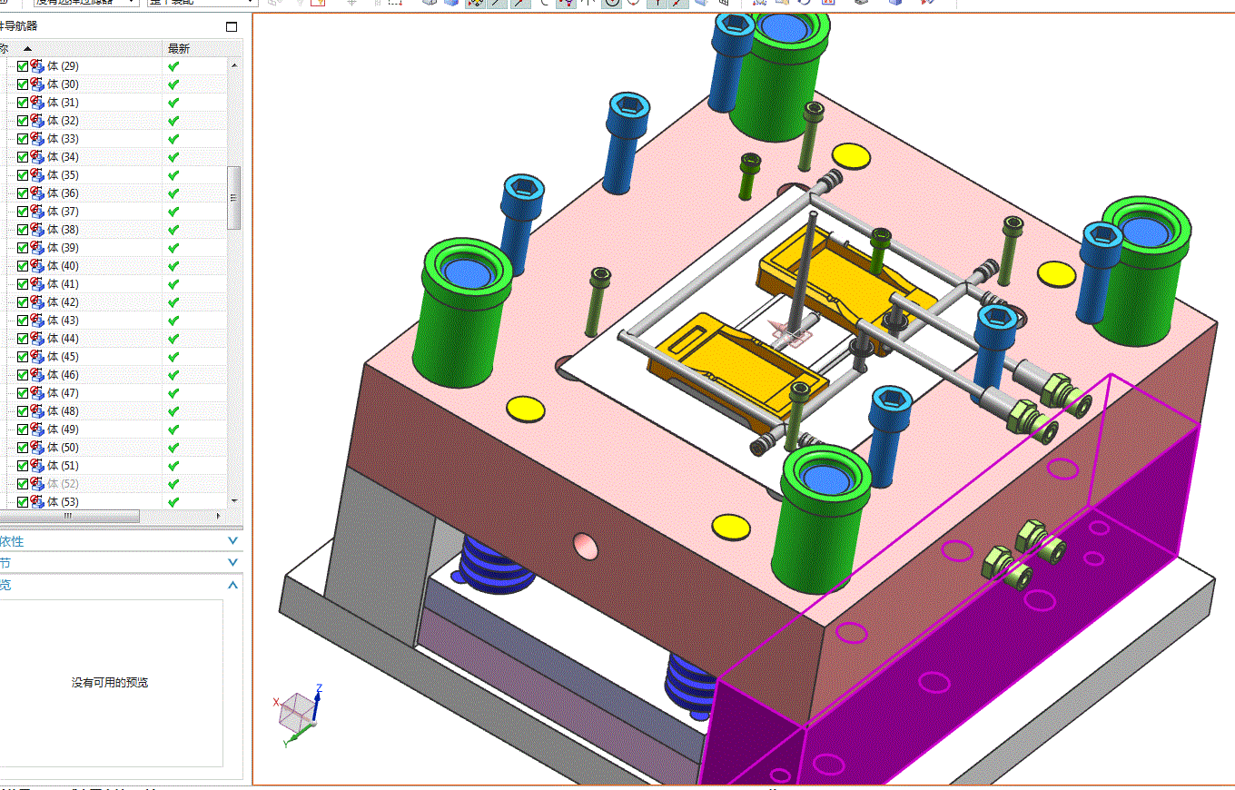
Task: Toggle the checkbox beside 体 (35)
Action: [x=23, y=175]
